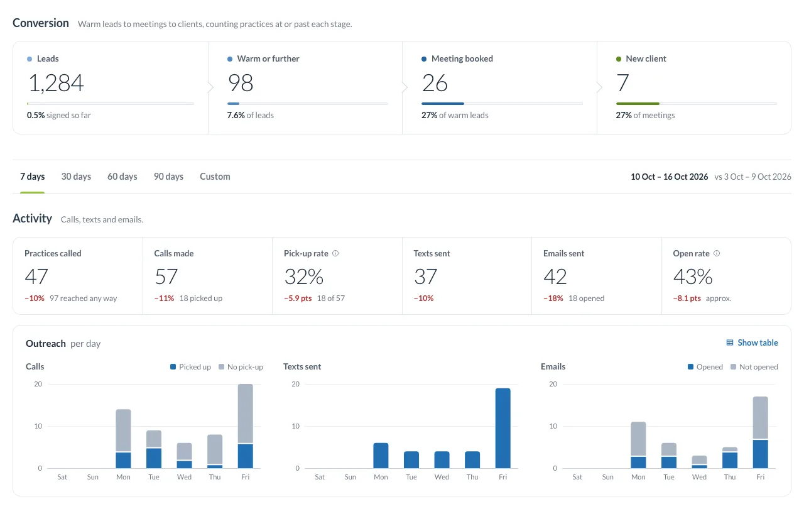Image resolution: width=804 pixels, height=509 pixels.
Task: Click the info icon beside Open rate
Action: (717, 254)
